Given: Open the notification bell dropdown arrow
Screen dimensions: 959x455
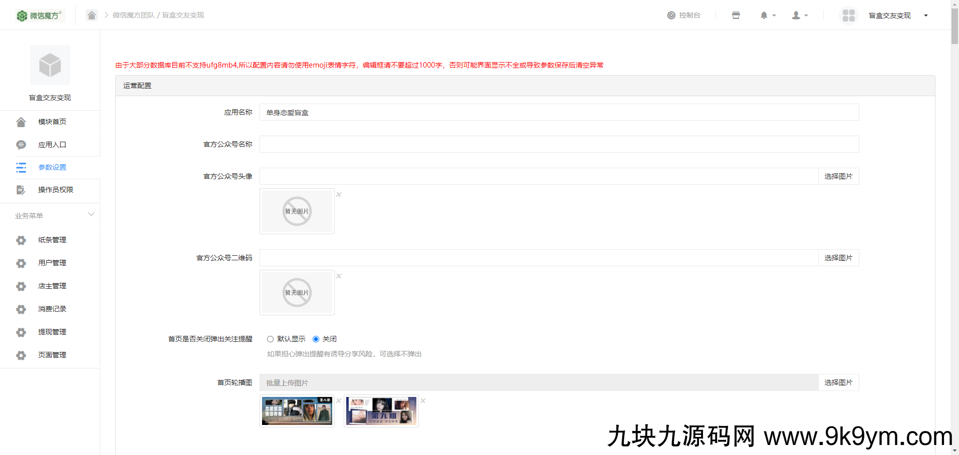Looking at the screenshot, I should (773, 15).
